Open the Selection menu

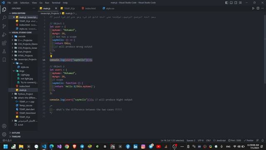(x=25, y=3)
